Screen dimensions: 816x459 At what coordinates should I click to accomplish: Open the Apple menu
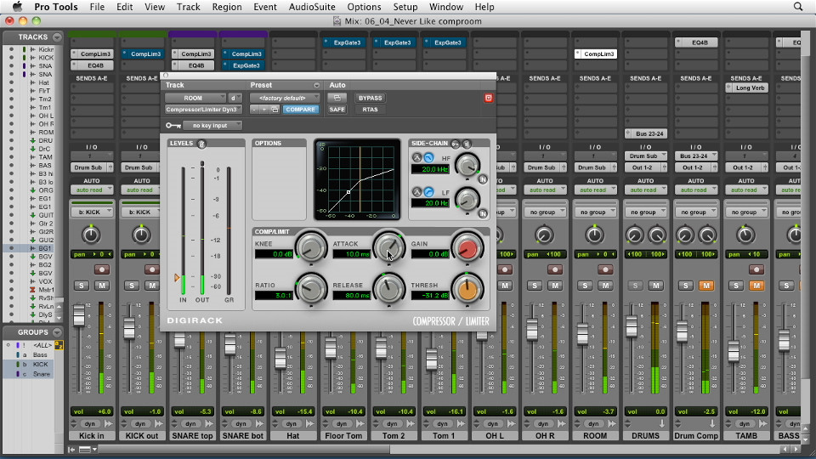(17, 7)
